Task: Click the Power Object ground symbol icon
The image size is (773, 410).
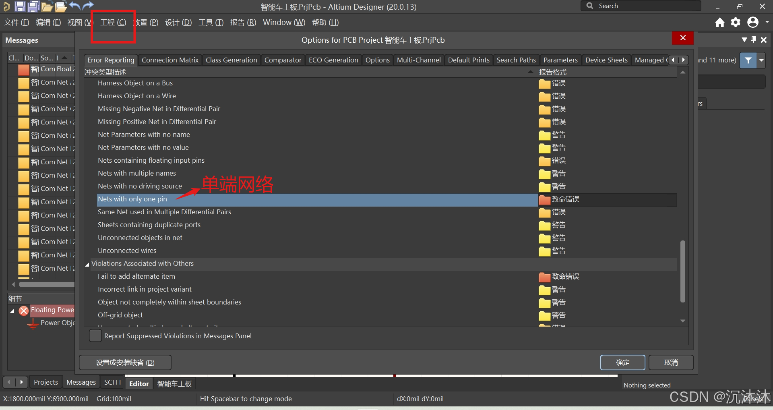Action: (x=33, y=323)
